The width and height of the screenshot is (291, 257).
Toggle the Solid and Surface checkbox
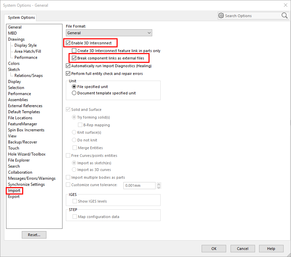pos(68,110)
